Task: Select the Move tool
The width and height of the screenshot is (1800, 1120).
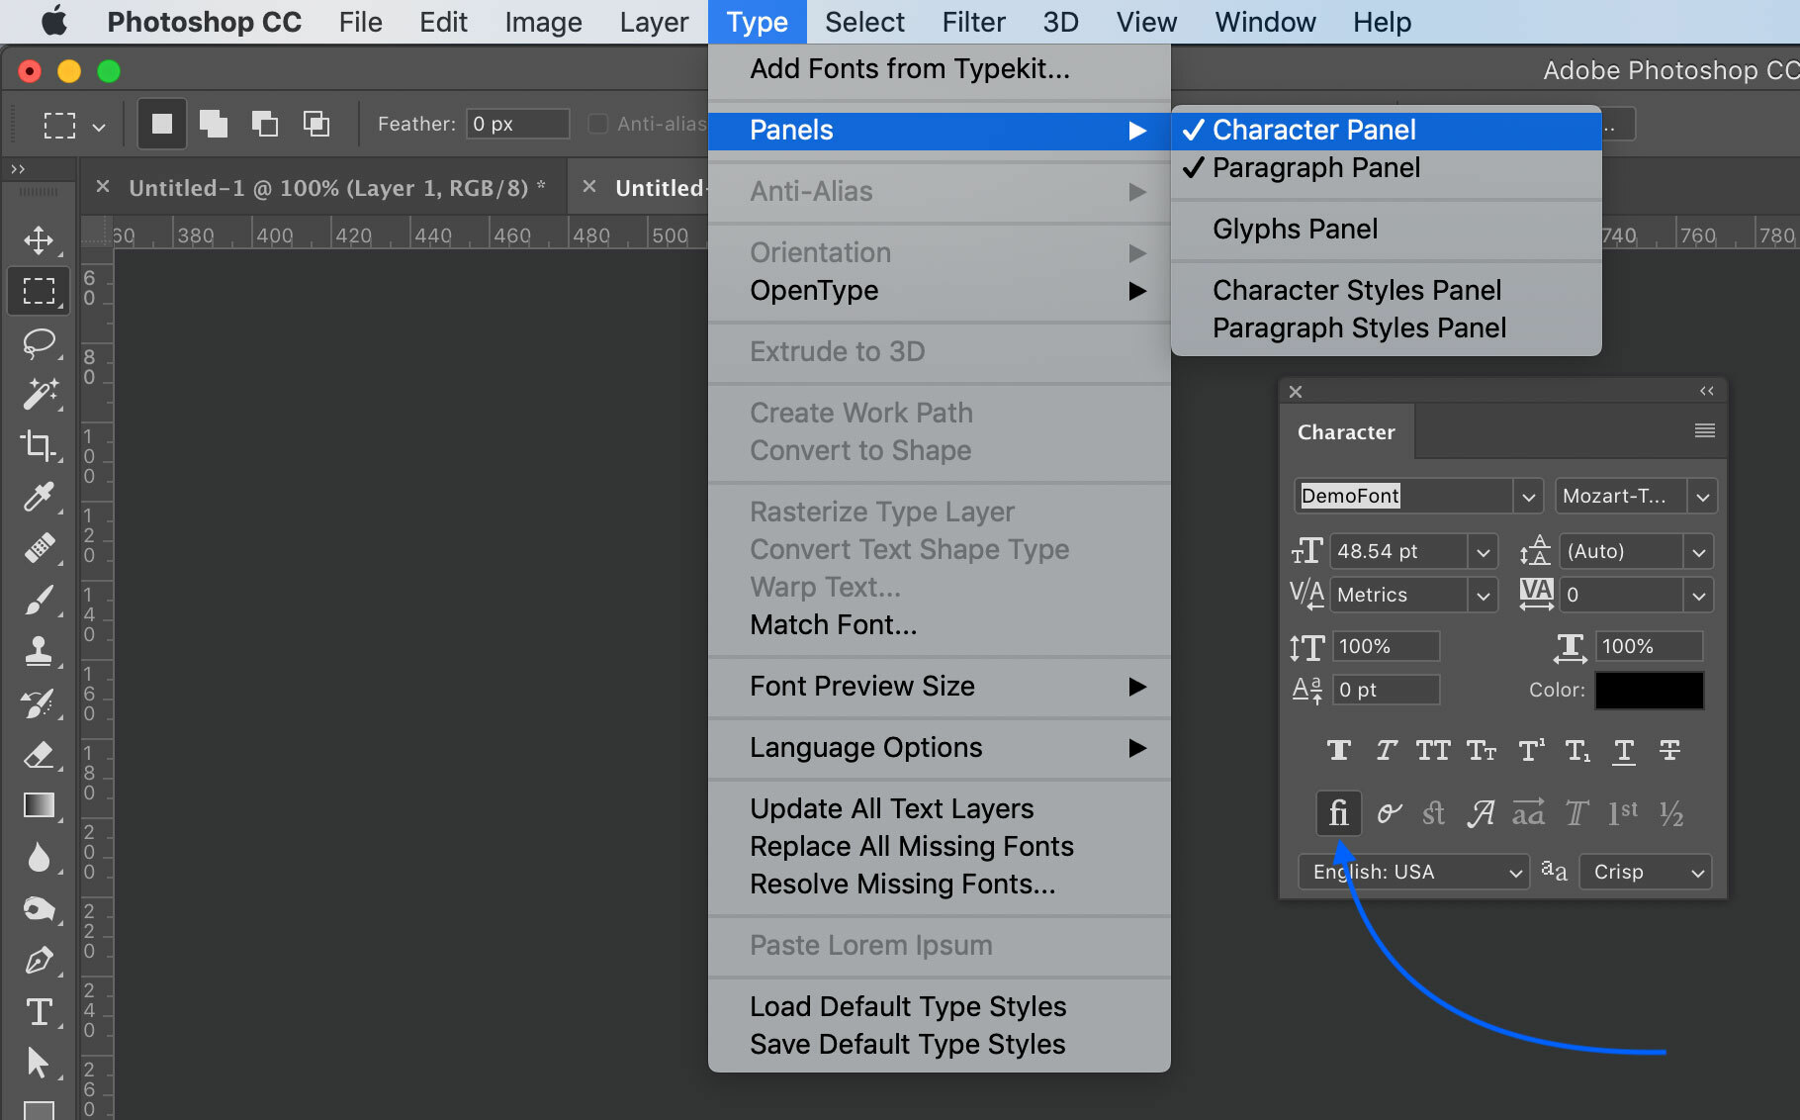Action: tap(39, 240)
